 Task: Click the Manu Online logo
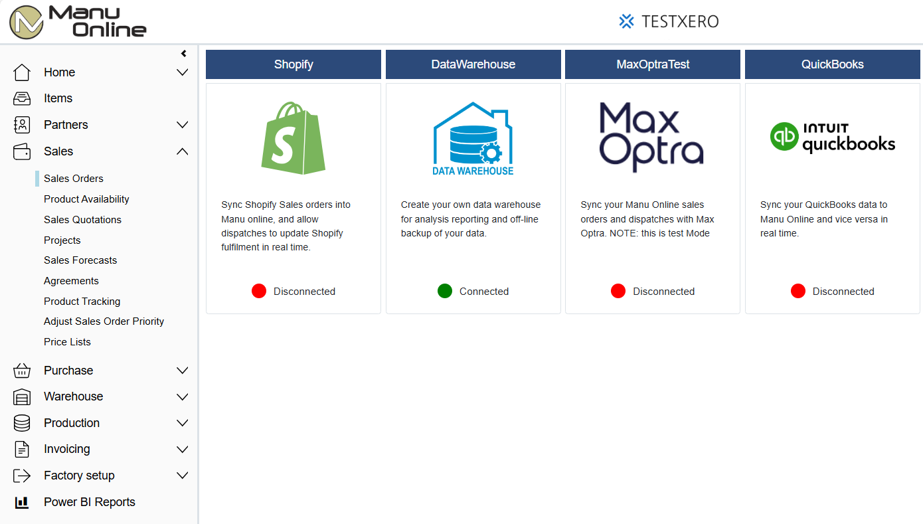pos(78,22)
